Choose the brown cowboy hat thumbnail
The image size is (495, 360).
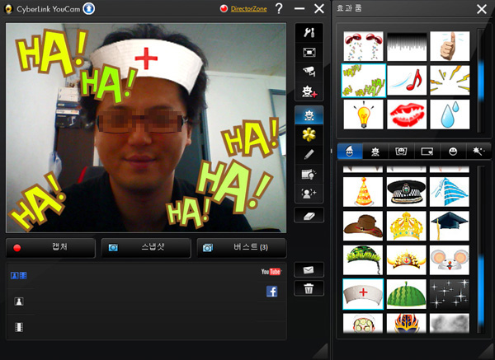(363, 226)
